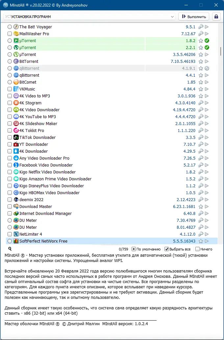Toggle the 'По умолчанию' checkbox
Screen dimensions: 224x340
[134, 249]
